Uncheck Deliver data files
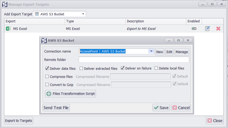Viewport: 228px width, 128px height. click(x=47, y=68)
